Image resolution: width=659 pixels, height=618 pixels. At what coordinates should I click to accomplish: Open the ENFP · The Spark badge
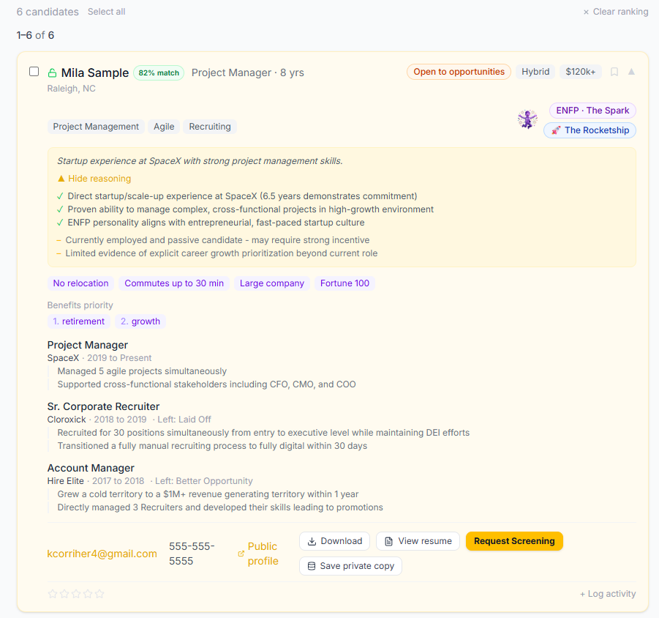pyautogui.click(x=592, y=111)
